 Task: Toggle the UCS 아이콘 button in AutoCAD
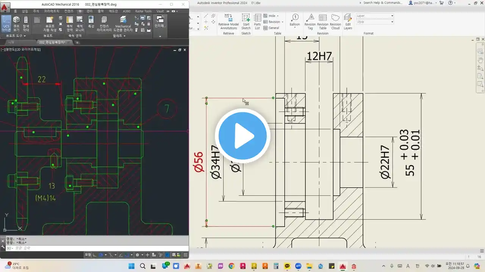click(x=6, y=24)
